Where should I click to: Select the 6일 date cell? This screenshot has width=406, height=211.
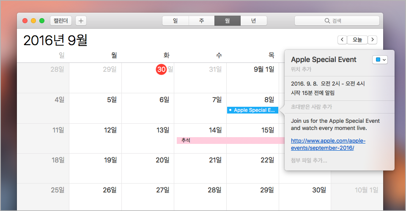[148, 108]
